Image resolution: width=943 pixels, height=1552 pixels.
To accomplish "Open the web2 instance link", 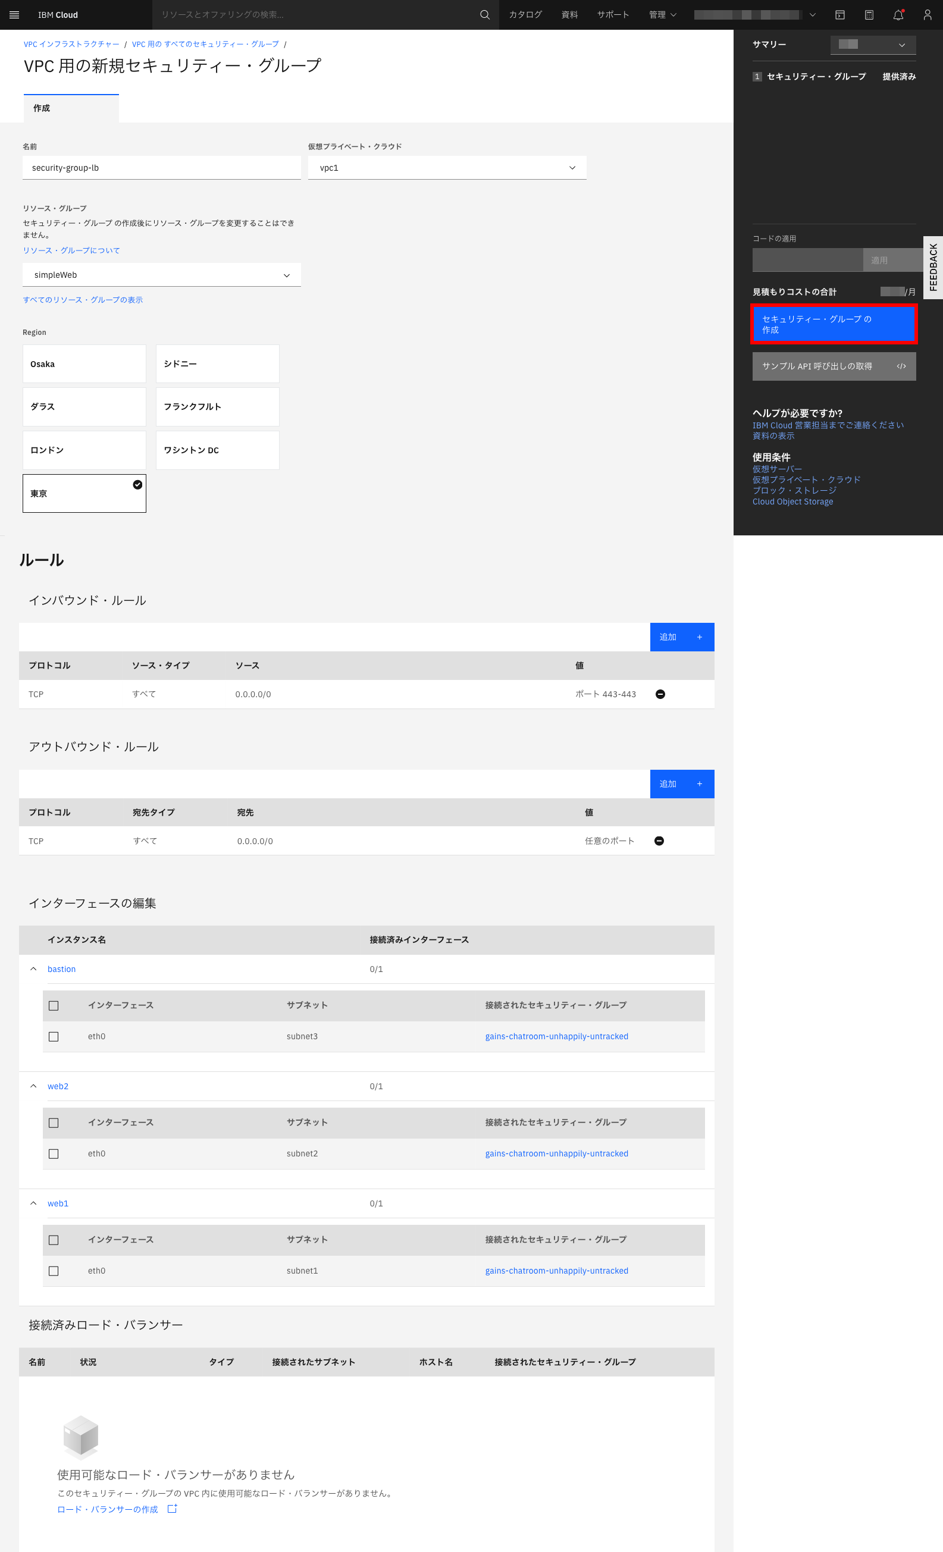I will pyautogui.click(x=58, y=1086).
